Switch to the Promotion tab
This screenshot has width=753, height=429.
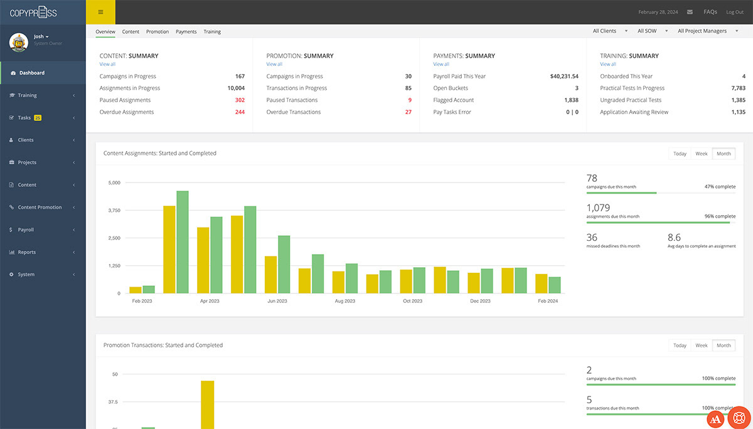point(158,31)
